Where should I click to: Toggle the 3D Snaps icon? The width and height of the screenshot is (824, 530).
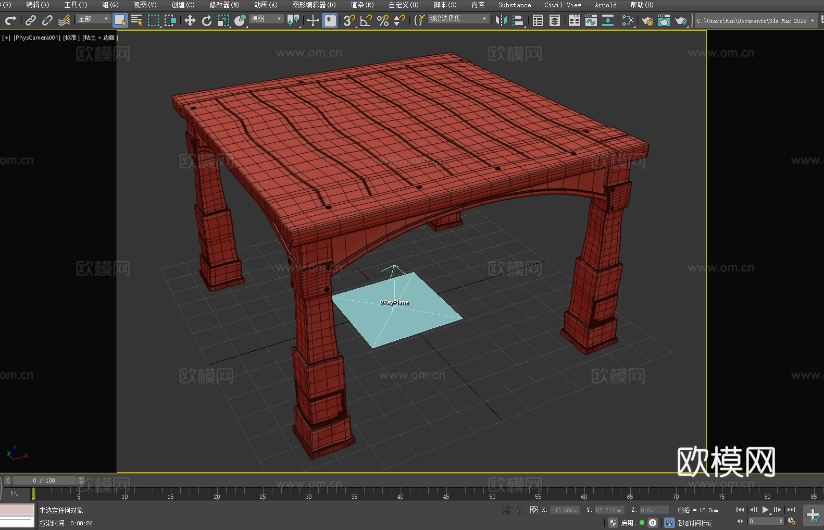point(349,20)
